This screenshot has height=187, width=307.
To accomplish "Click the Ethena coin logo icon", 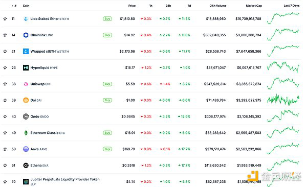I will [x=26, y=166].
